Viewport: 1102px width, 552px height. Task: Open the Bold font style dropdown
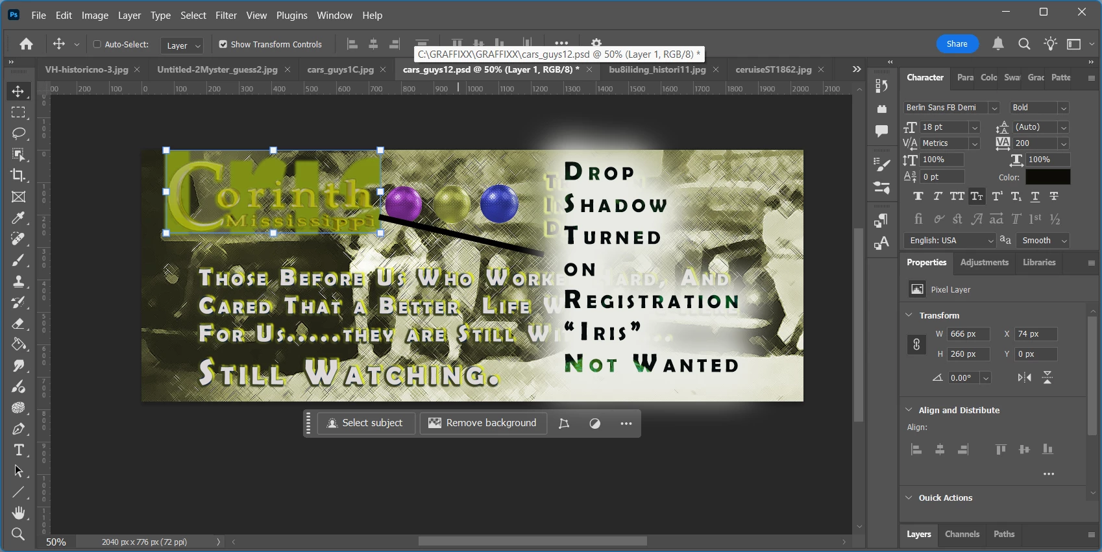1063,108
